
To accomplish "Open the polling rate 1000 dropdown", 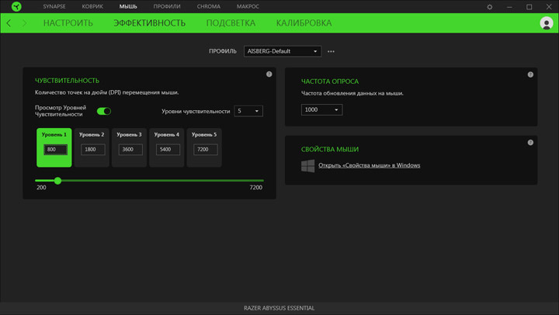I will (322, 109).
